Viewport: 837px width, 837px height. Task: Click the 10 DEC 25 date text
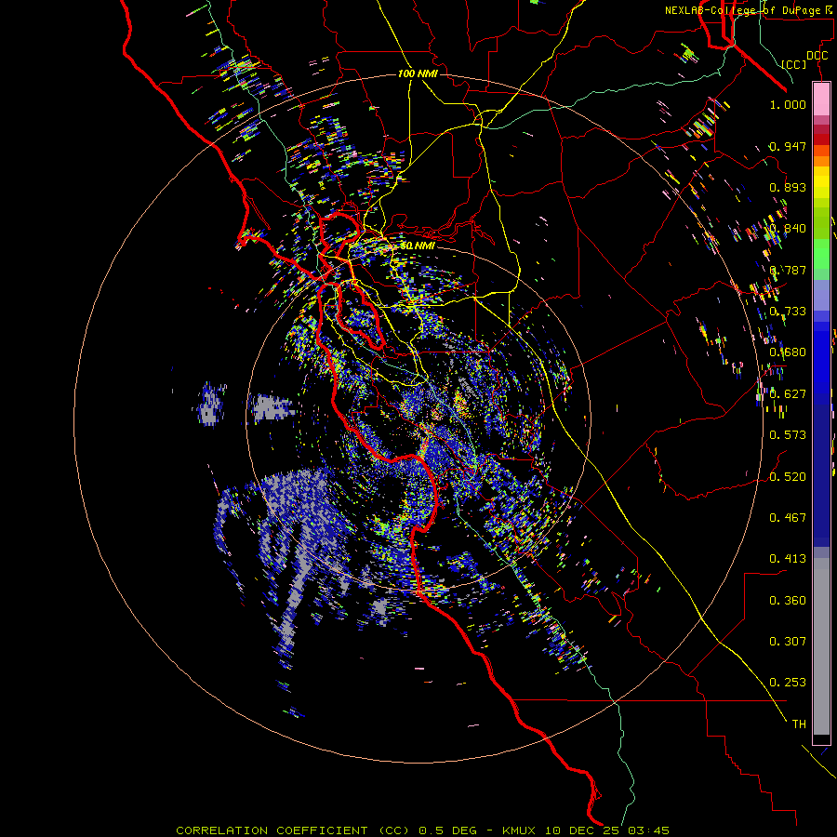pyautogui.click(x=580, y=830)
